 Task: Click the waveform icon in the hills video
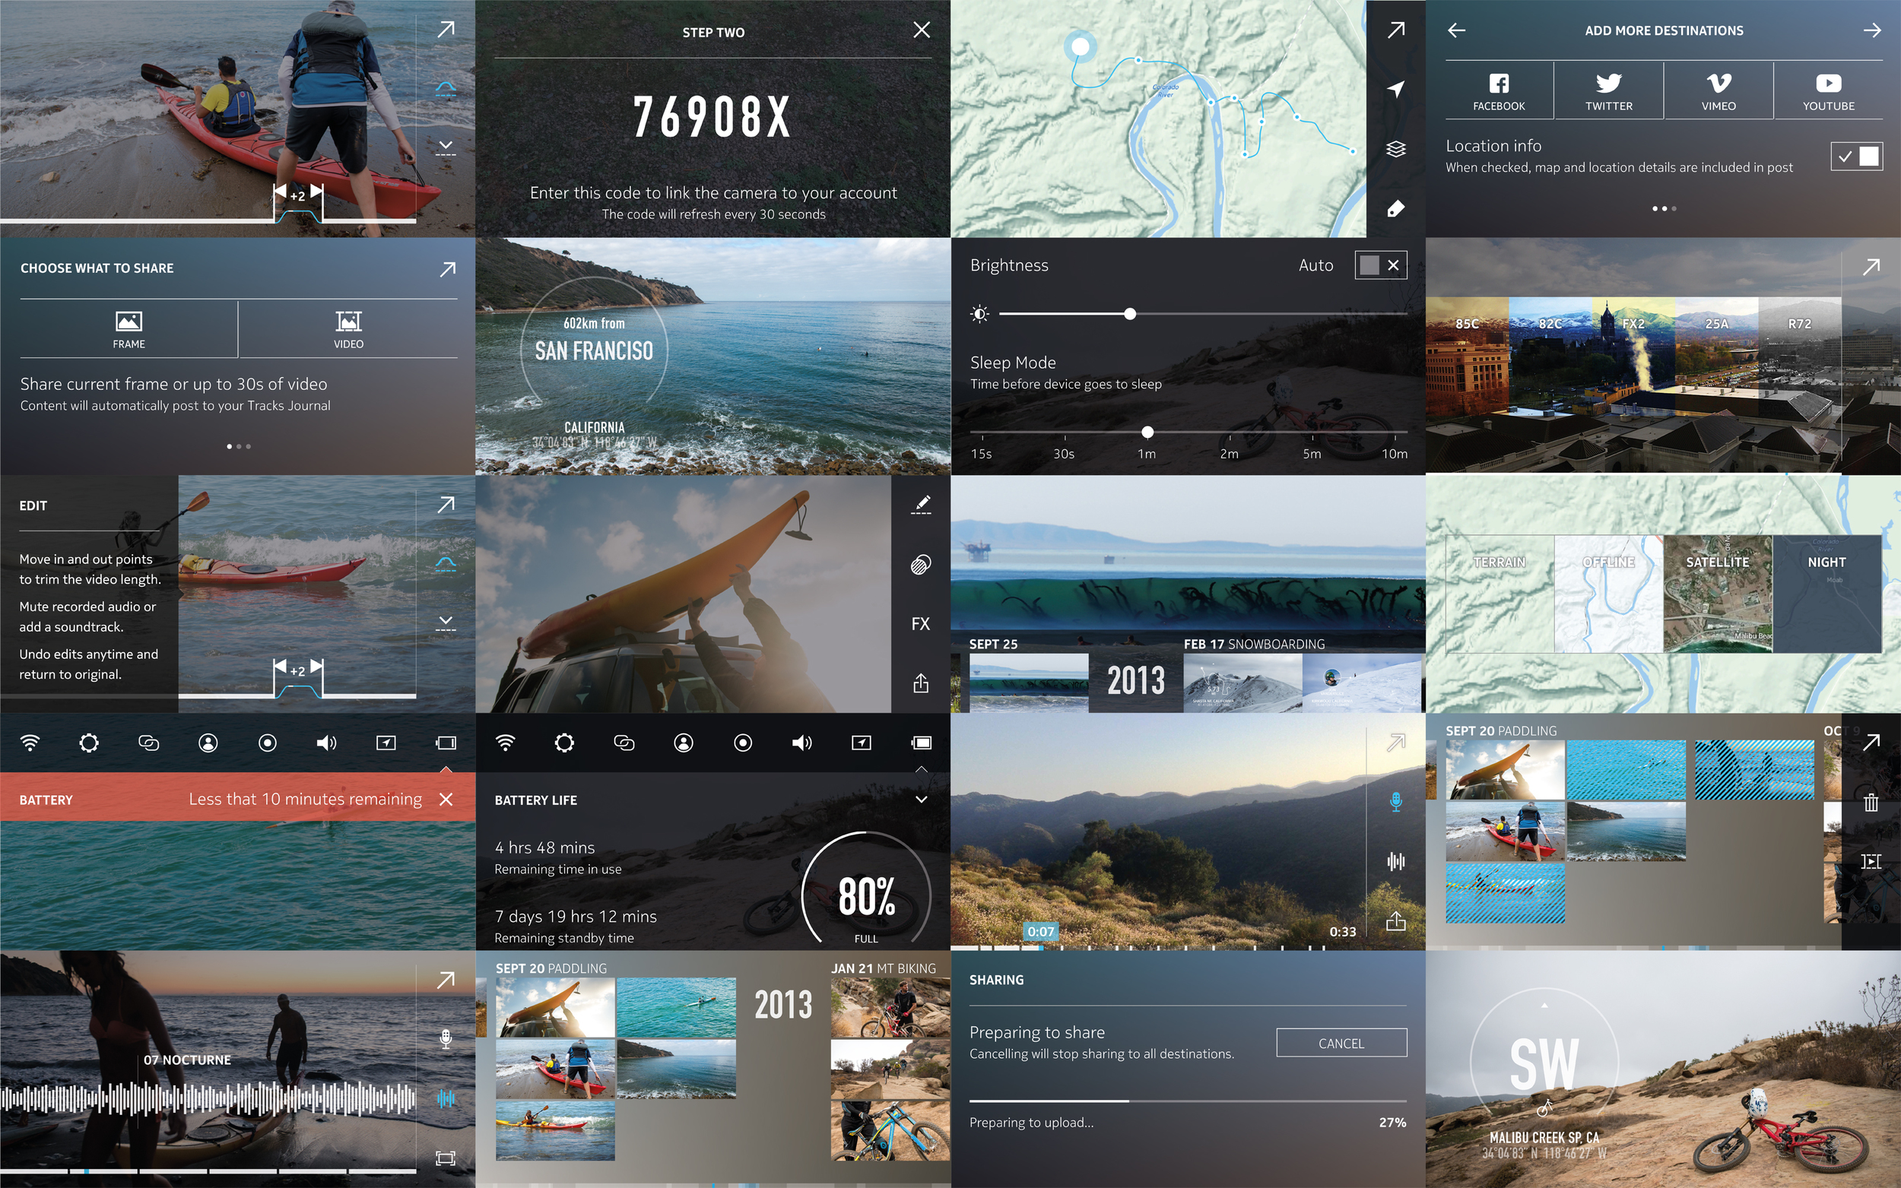pyautogui.click(x=1395, y=861)
